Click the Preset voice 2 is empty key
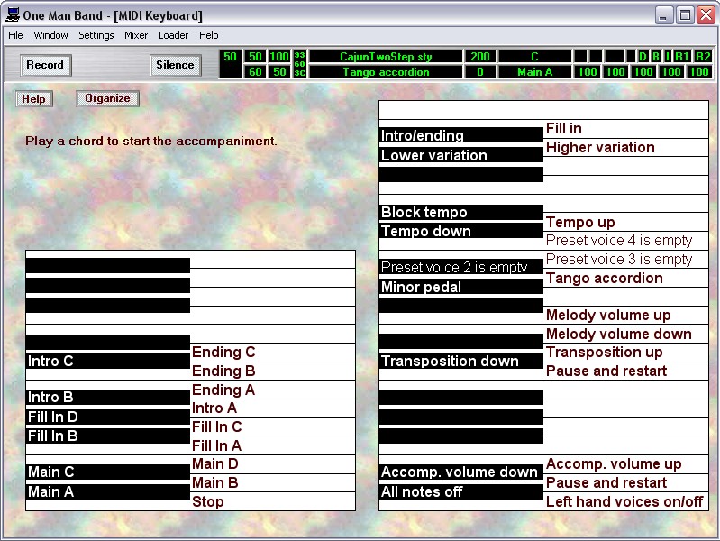The image size is (720, 541). (x=461, y=267)
